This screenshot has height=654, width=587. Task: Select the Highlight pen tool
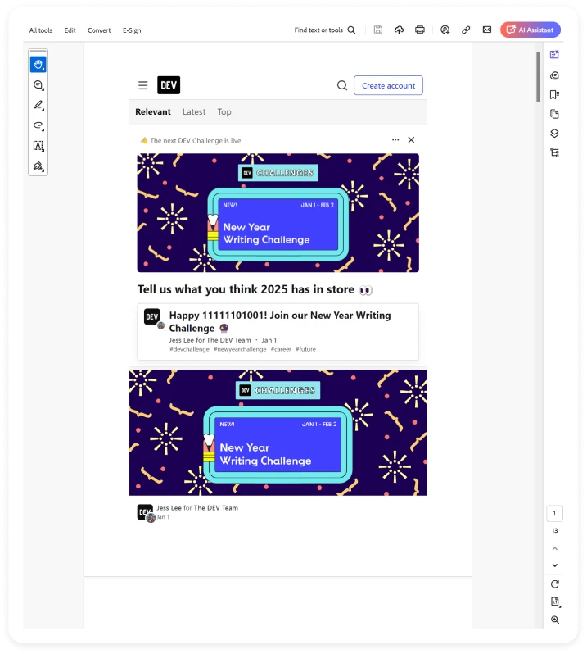pyautogui.click(x=38, y=106)
